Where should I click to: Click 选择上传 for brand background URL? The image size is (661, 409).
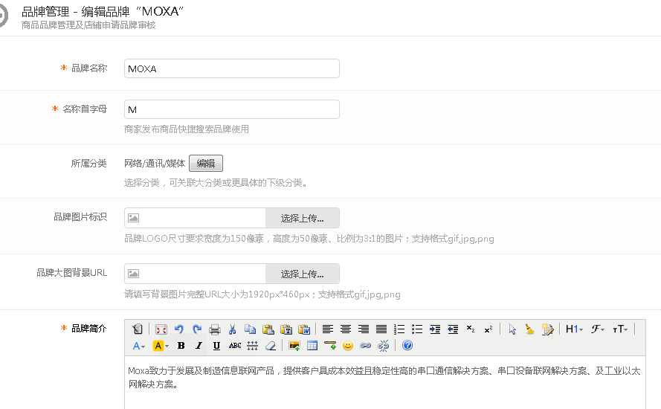point(303,274)
